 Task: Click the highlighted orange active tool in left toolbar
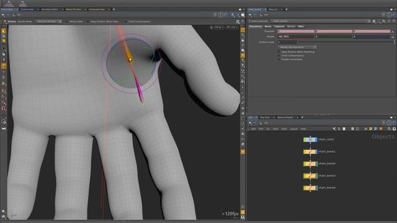4,66
